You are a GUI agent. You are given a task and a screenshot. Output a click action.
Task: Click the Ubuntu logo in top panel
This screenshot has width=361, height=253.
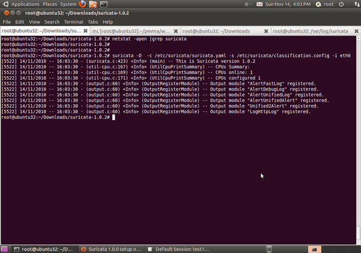pos(5,4)
